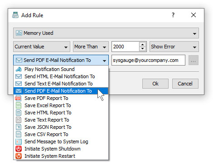Click the Play Notification Sound bell icon
This screenshot has height=165, width=213.
19,69
